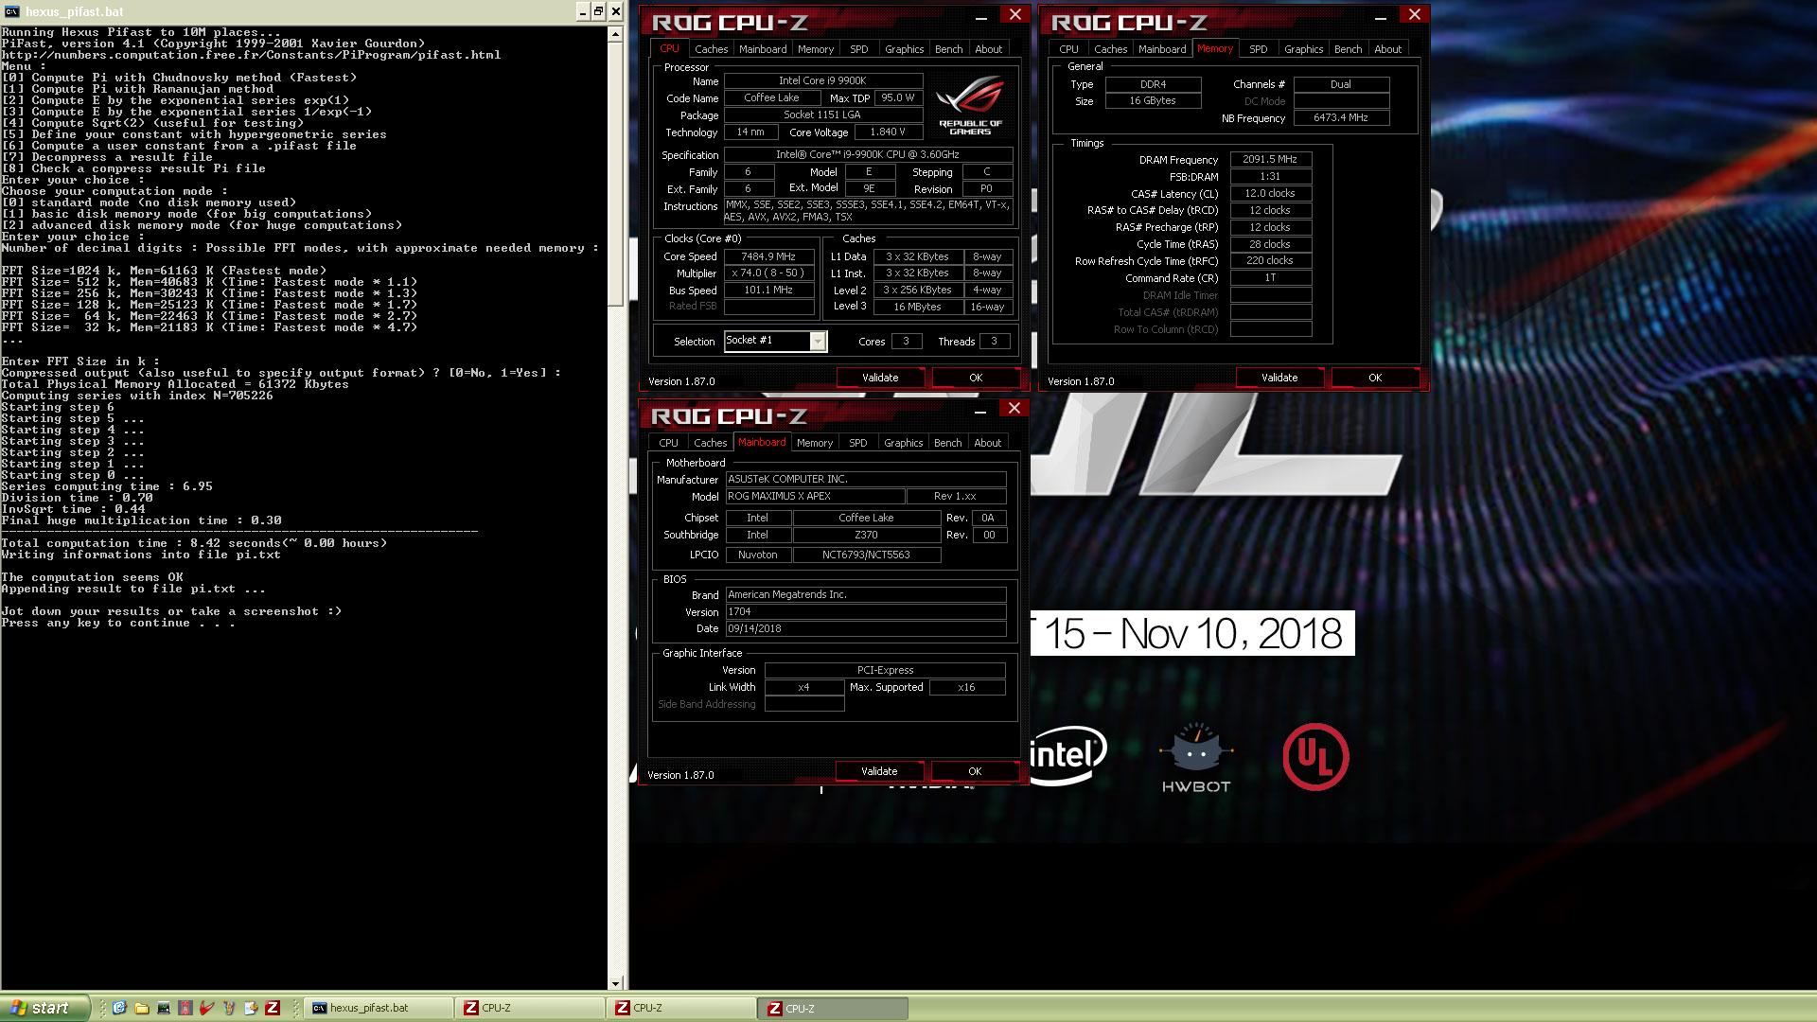Click the monitor icon in quick launch
This screenshot has width=1817, height=1022.
[x=163, y=1008]
